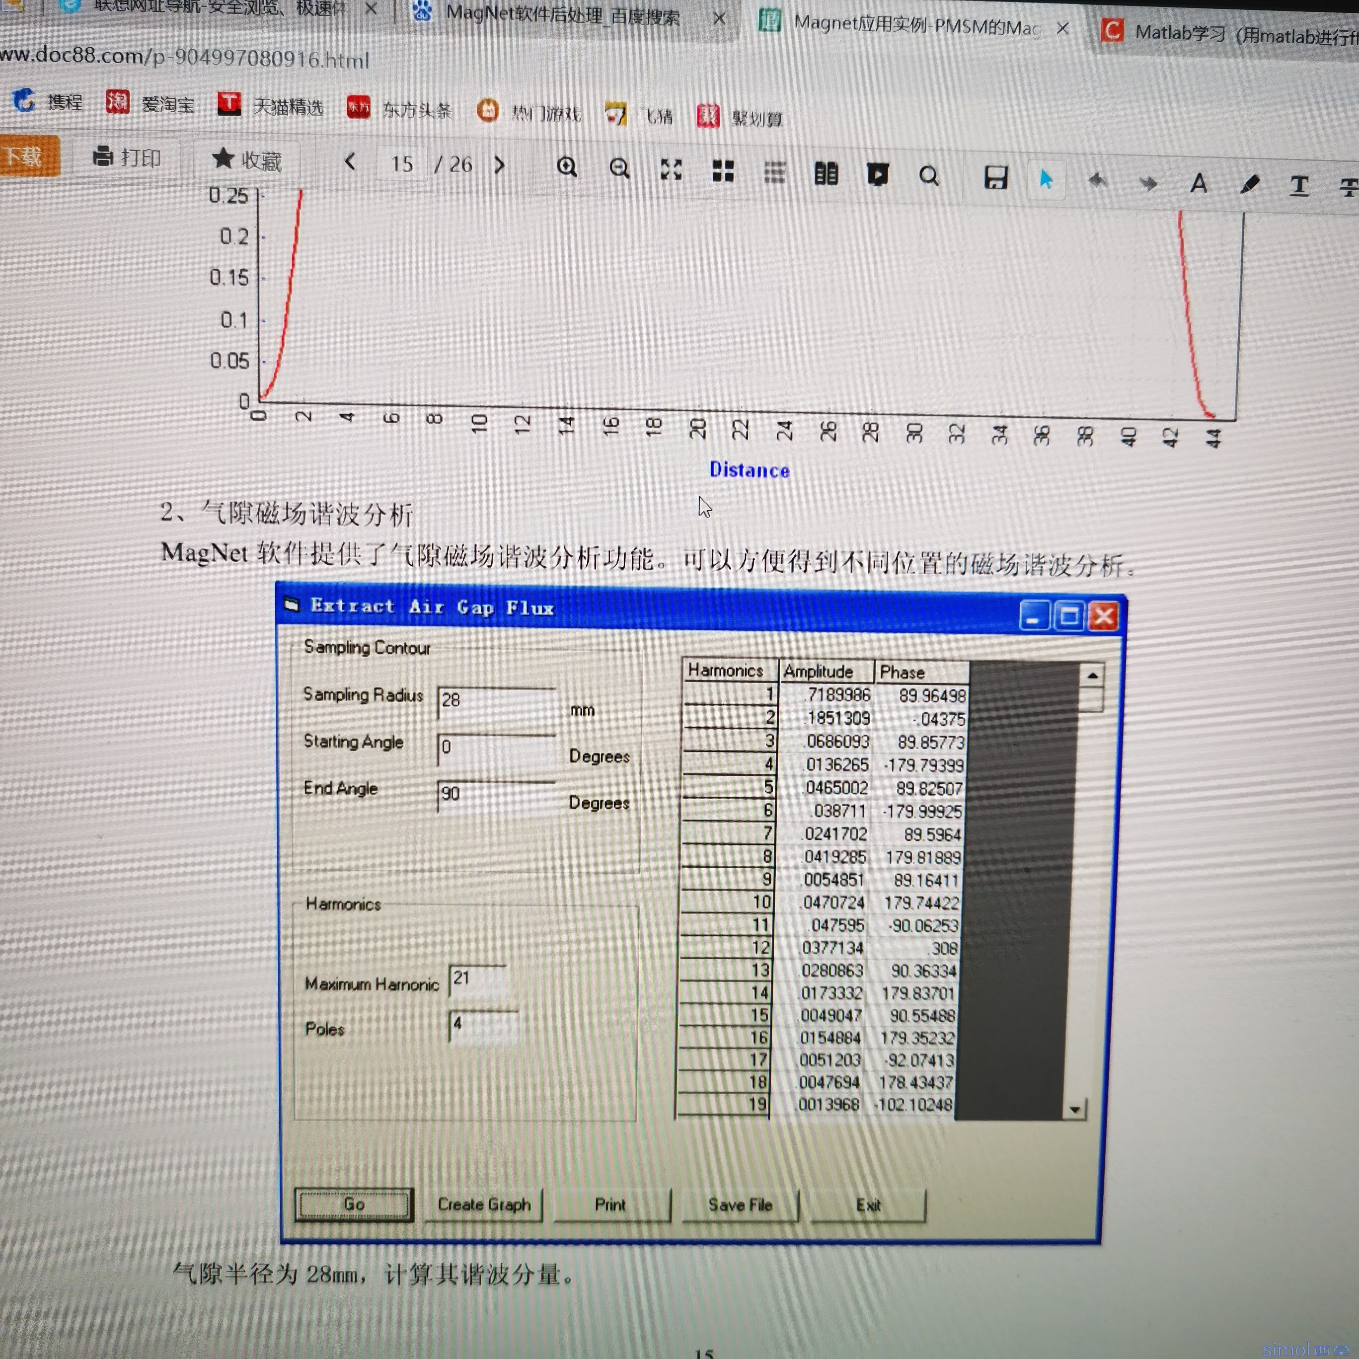Click amplitude cell .1851309
Screen dimensions: 1359x1359
click(x=825, y=718)
